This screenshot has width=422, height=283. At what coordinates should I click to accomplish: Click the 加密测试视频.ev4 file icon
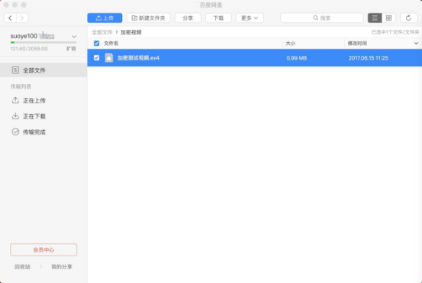point(109,57)
